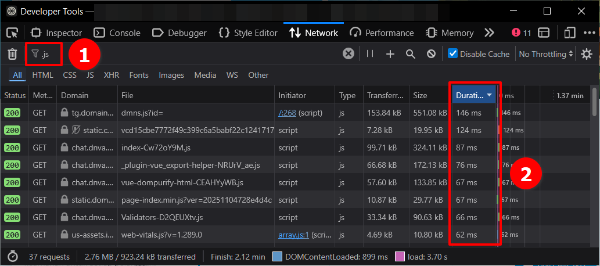Open the Performance tab

tap(382, 33)
